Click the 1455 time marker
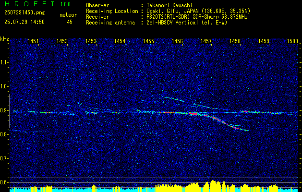 148,41
